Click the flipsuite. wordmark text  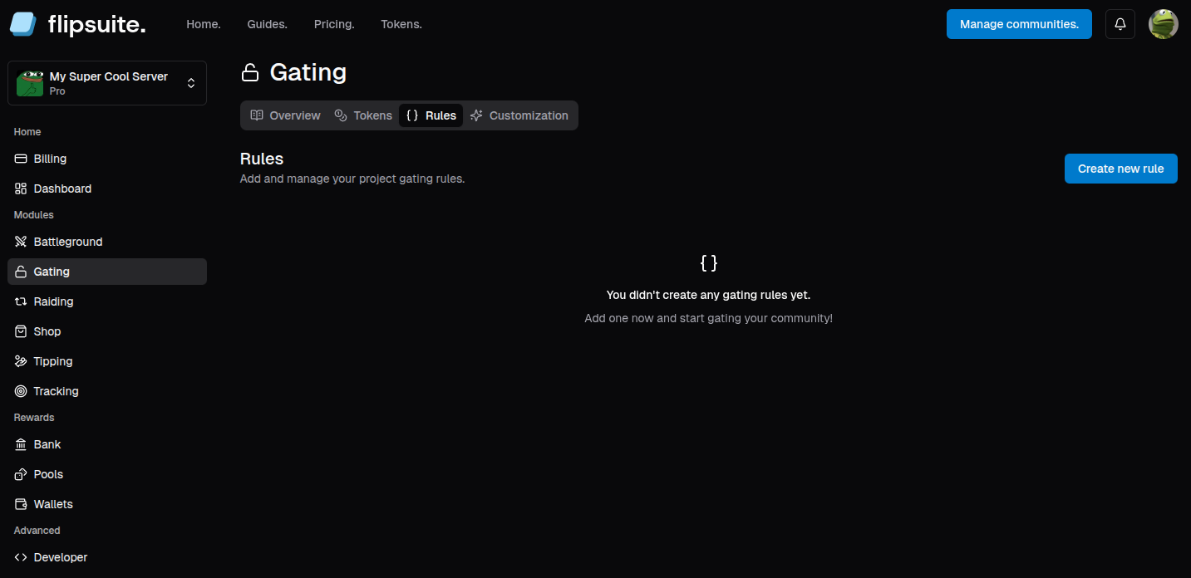(x=96, y=24)
